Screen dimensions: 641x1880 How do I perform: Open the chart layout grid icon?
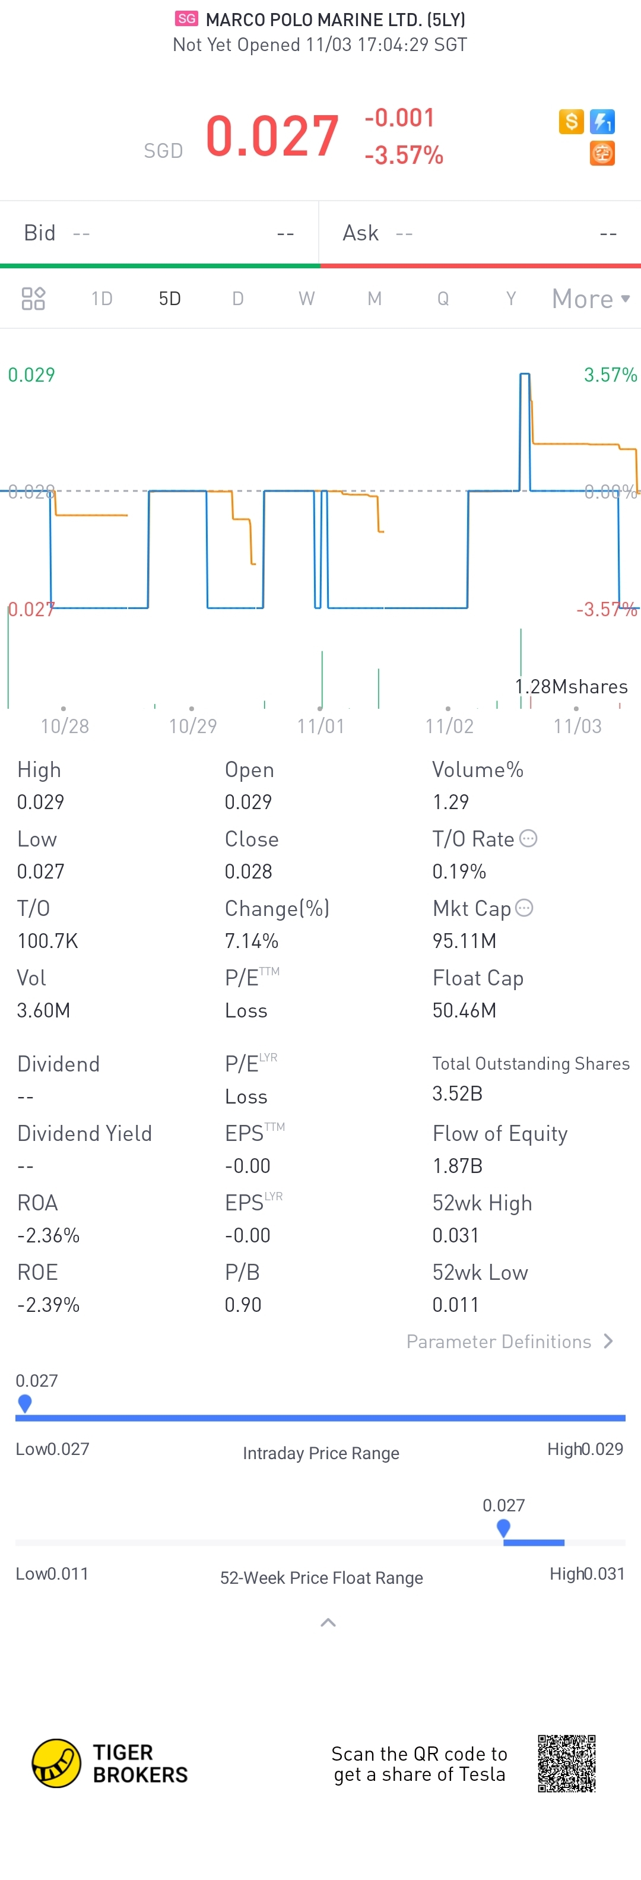[34, 299]
